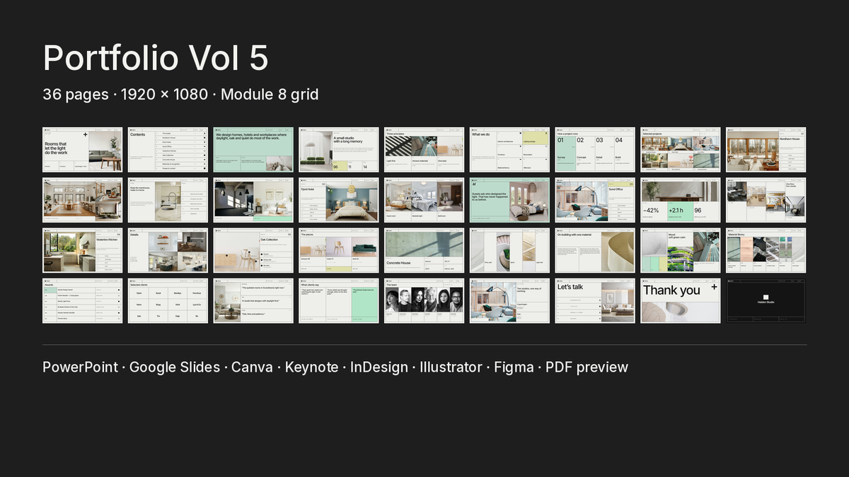The width and height of the screenshot is (849, 477).
Task: Open the Contents slide thumbnail
Action: (x=168, y=149)
